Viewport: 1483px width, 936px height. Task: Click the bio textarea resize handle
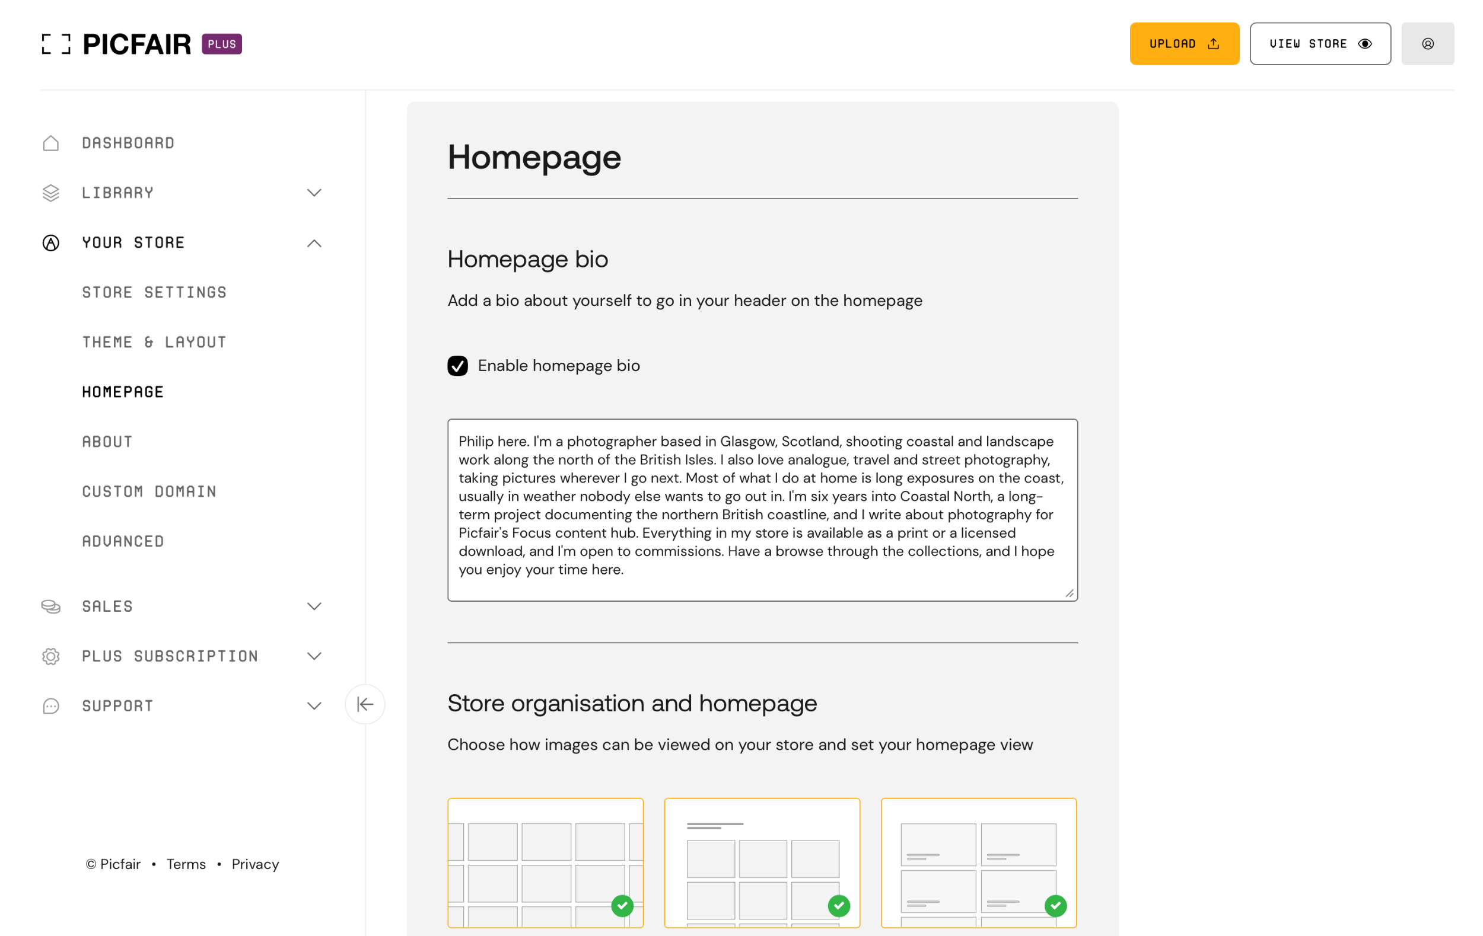coord(1070,593)
